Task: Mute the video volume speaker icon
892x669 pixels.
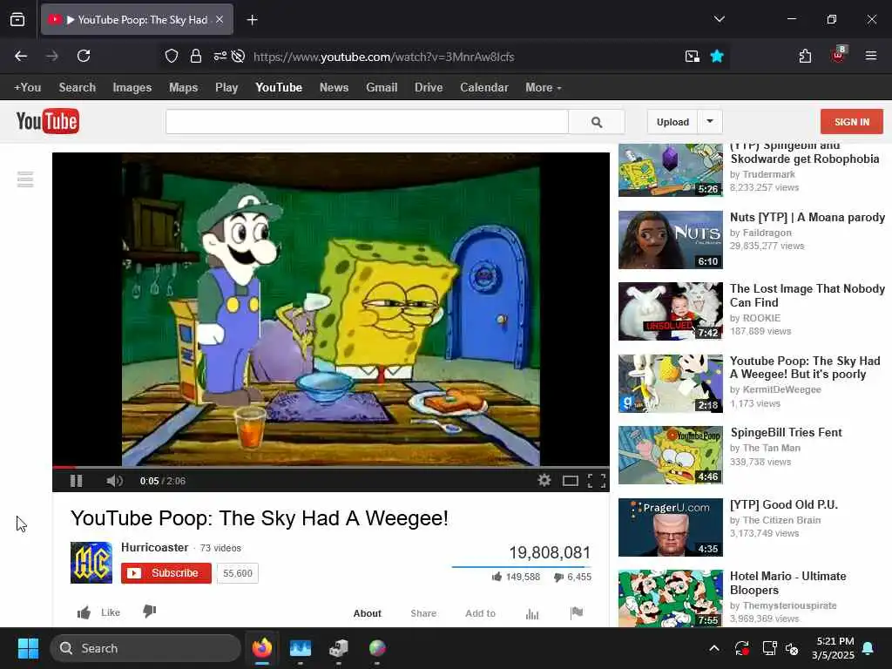Action: [114, 481]
